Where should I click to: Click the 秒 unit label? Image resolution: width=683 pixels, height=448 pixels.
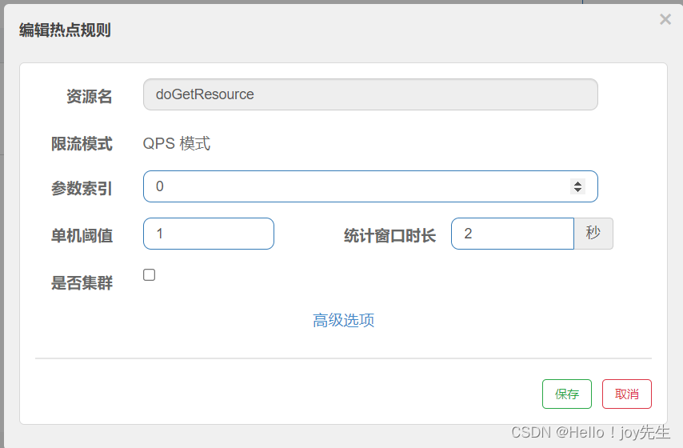[593, 234]
